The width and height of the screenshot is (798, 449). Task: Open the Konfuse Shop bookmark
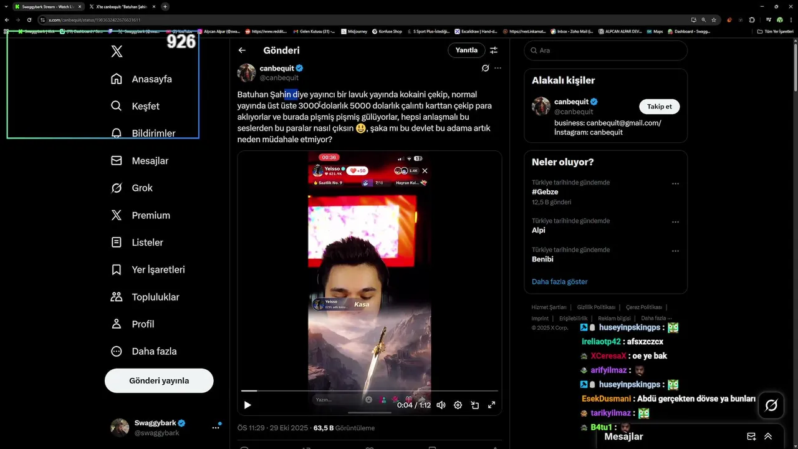point(387,31)
